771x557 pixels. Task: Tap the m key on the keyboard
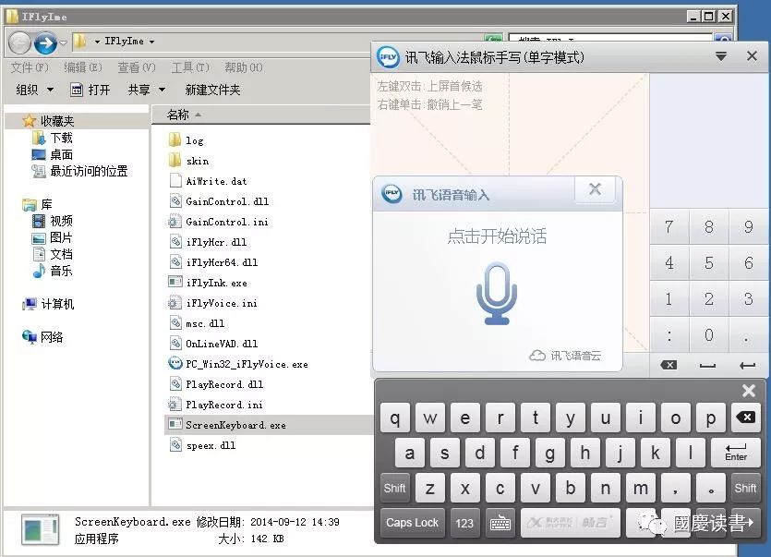[x=640, y=488]
